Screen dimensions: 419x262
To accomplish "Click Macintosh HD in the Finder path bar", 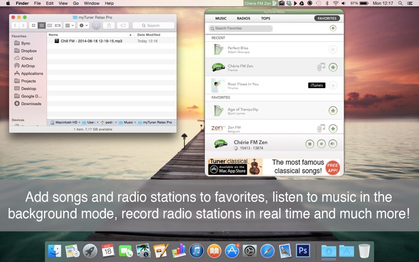I will pyautogui.click(x=64, y=123).
